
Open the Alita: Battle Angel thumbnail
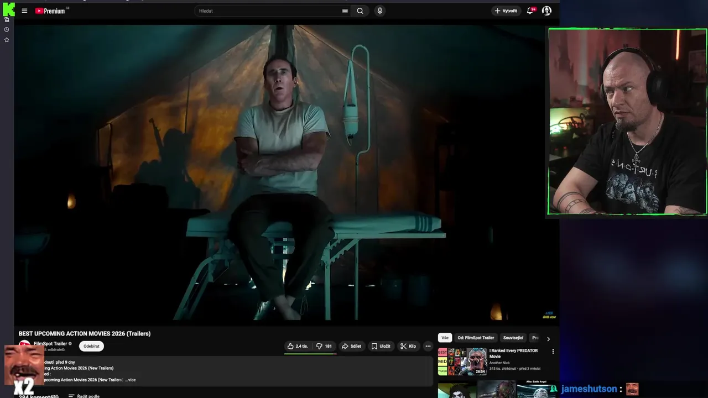(537, 389)
